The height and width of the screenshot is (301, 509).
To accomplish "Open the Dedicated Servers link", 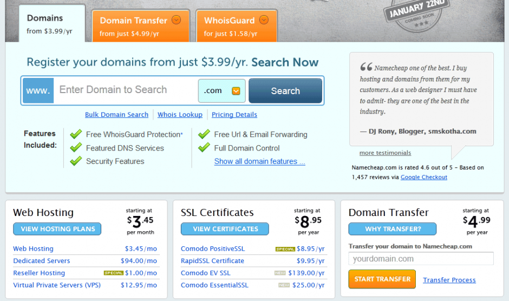I will click(42, 261).
